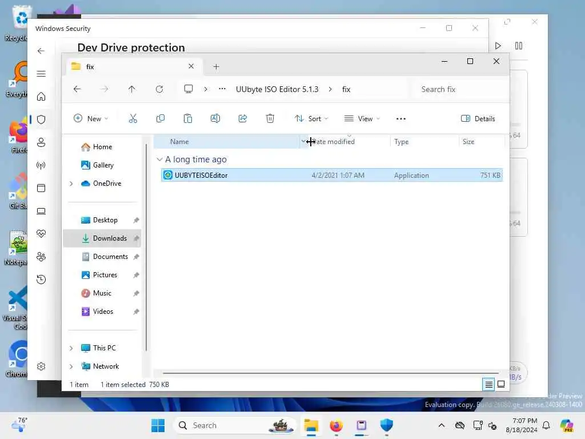Open the New dropdown menu
585x439 pixels.
[91, 119]
